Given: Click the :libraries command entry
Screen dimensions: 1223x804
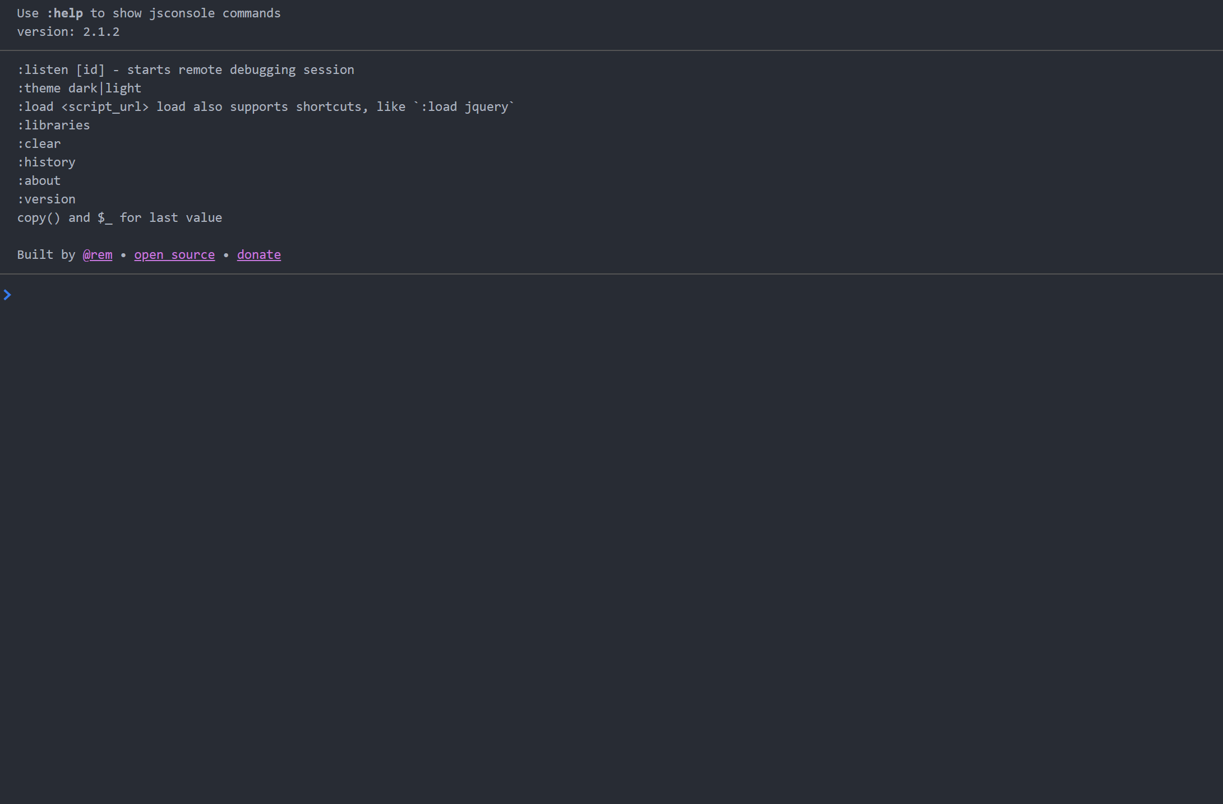Looking at the screenshot, I should pyautogui.click(x=53, y=125).
